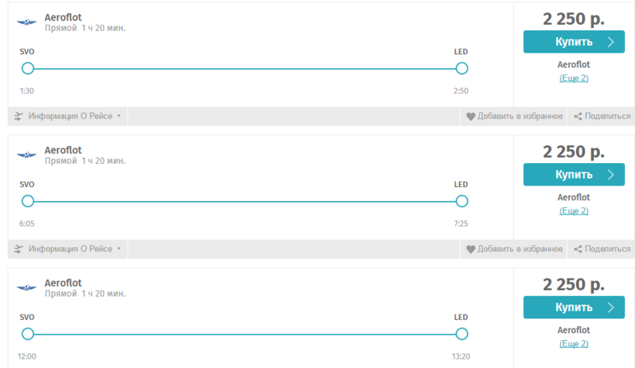
Task: Click the Aeroflot logo on the 12:00 flight
Action: point(26,288)
